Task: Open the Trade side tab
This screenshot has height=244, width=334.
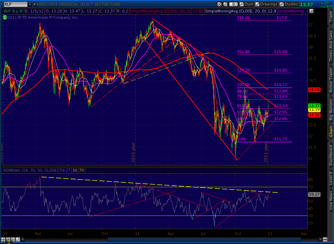Action: pyautogui.click(x=331, y=17)
